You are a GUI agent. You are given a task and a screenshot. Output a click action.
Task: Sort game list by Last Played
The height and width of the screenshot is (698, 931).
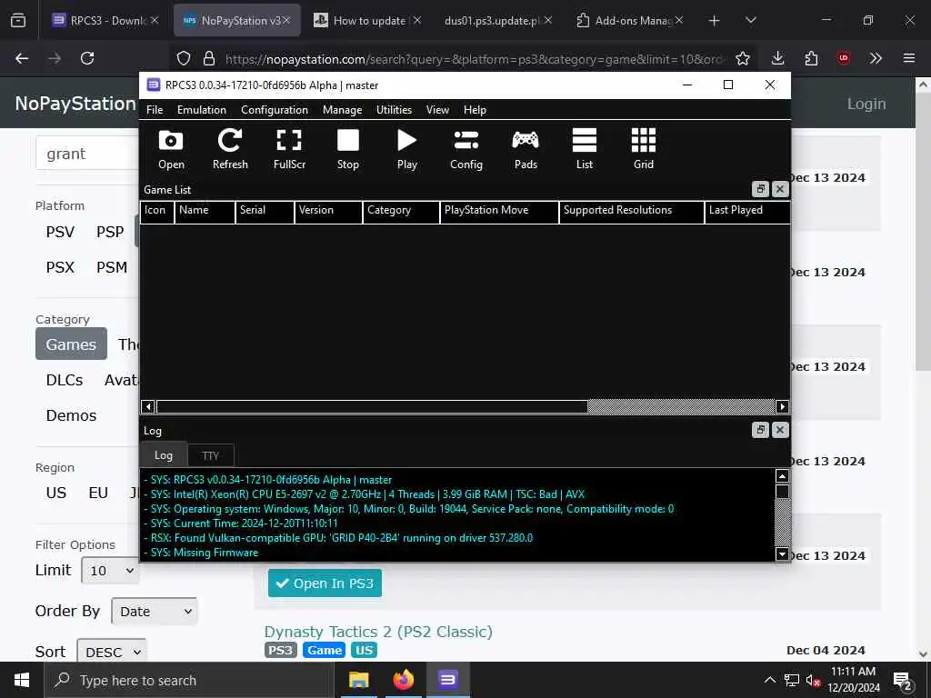pos(747,211)
